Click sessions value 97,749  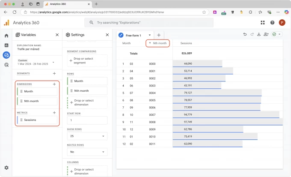[x=188, y=122]
